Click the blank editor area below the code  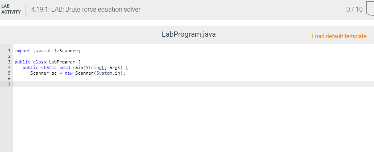pos(193,119)
